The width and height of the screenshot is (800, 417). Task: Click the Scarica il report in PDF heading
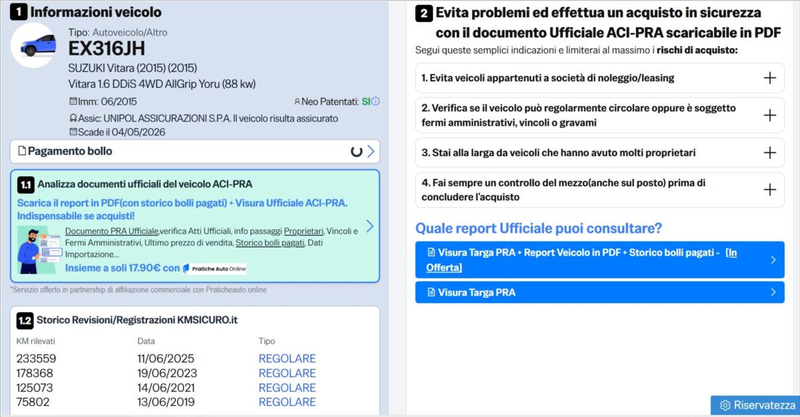[x=182, y=203]
